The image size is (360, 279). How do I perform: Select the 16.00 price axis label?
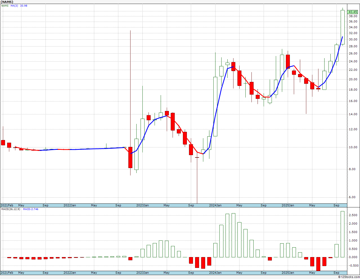pyautogui.click(x=353, y=101)
